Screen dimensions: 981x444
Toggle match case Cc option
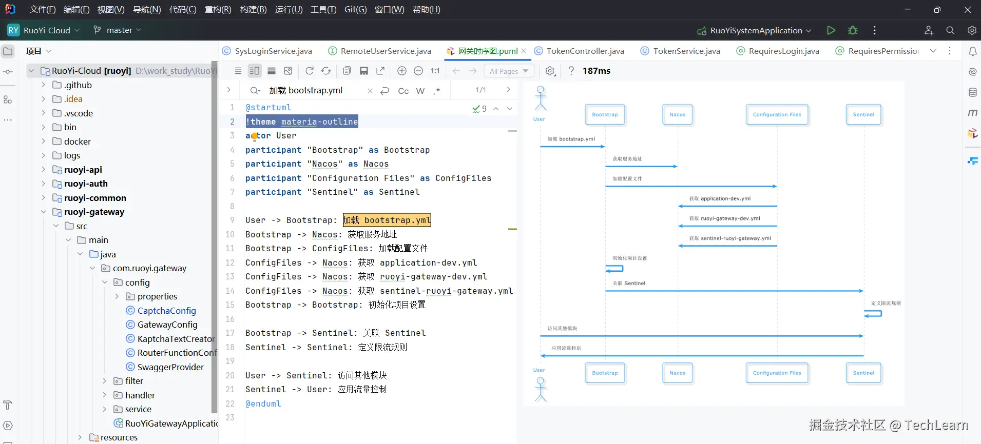click(x=403, y=91)
